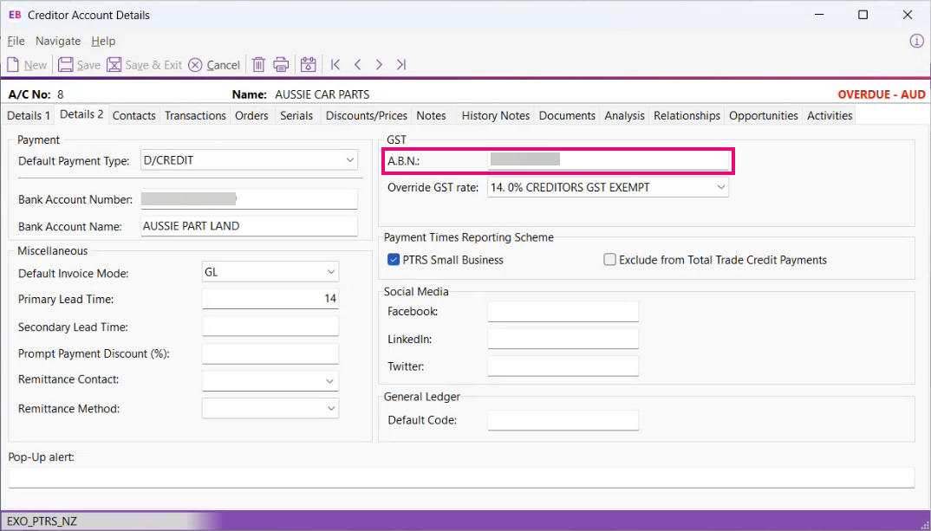Switch to the Activities tab
The width and height of the screenshot is (931, 531).
pos(830,116)
